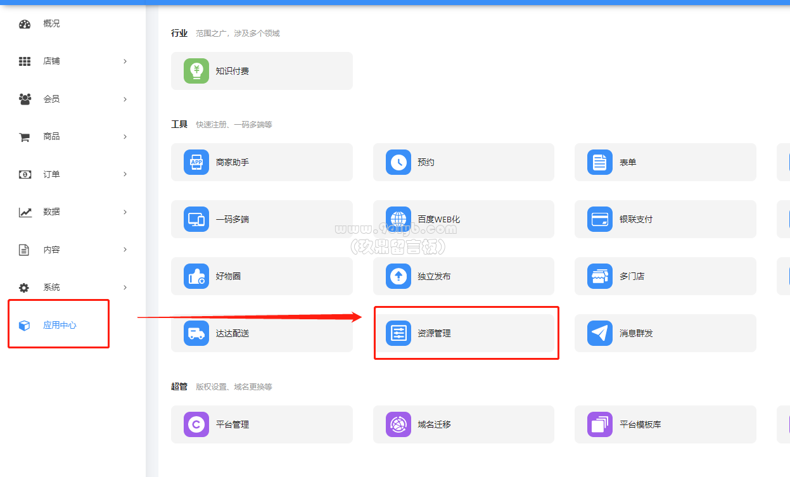Click the 应用中心 cube icon
The image size is (790, 477).
coord(24,325)
